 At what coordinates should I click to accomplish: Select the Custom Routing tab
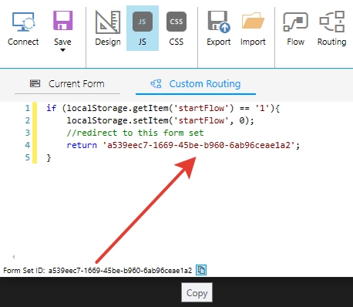196,84
